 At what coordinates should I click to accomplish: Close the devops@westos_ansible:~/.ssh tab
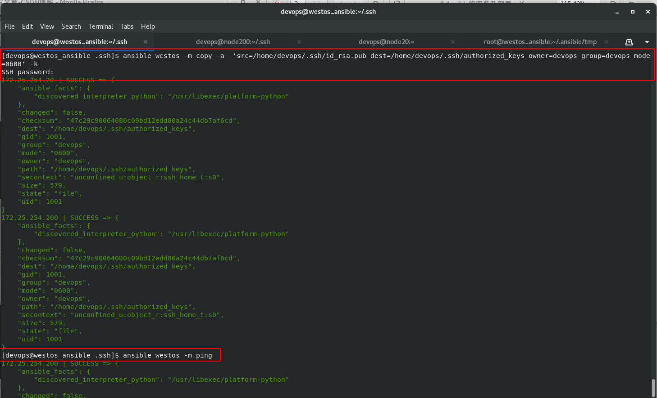click(x=146, y=42)
